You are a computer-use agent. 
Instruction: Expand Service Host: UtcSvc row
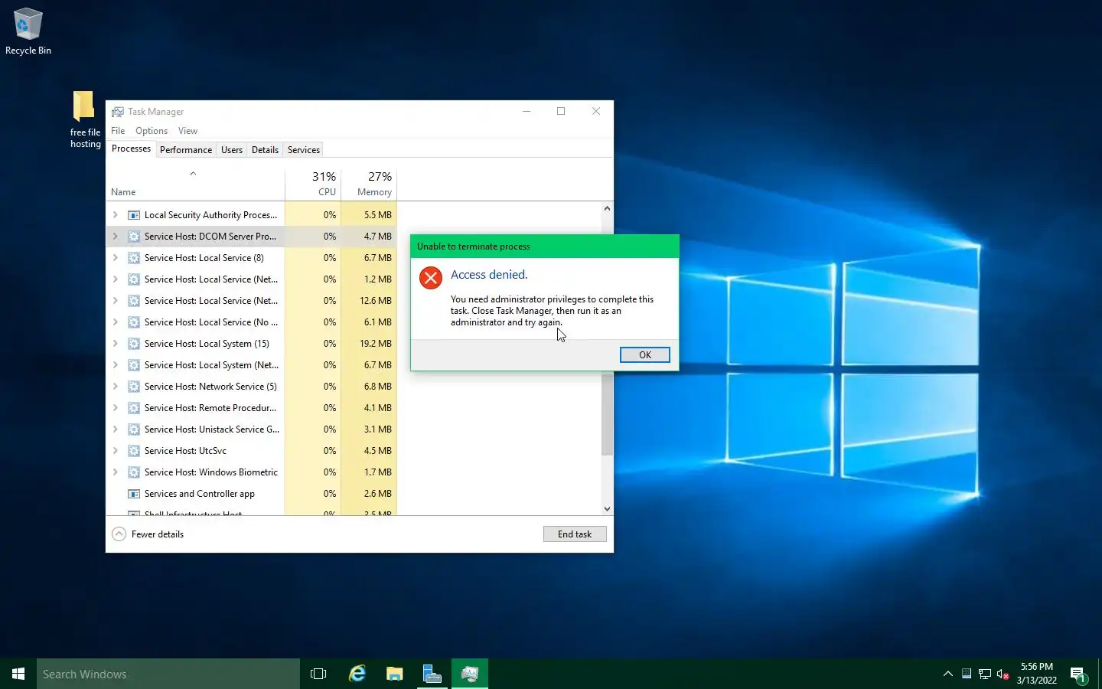coord(116,451)
